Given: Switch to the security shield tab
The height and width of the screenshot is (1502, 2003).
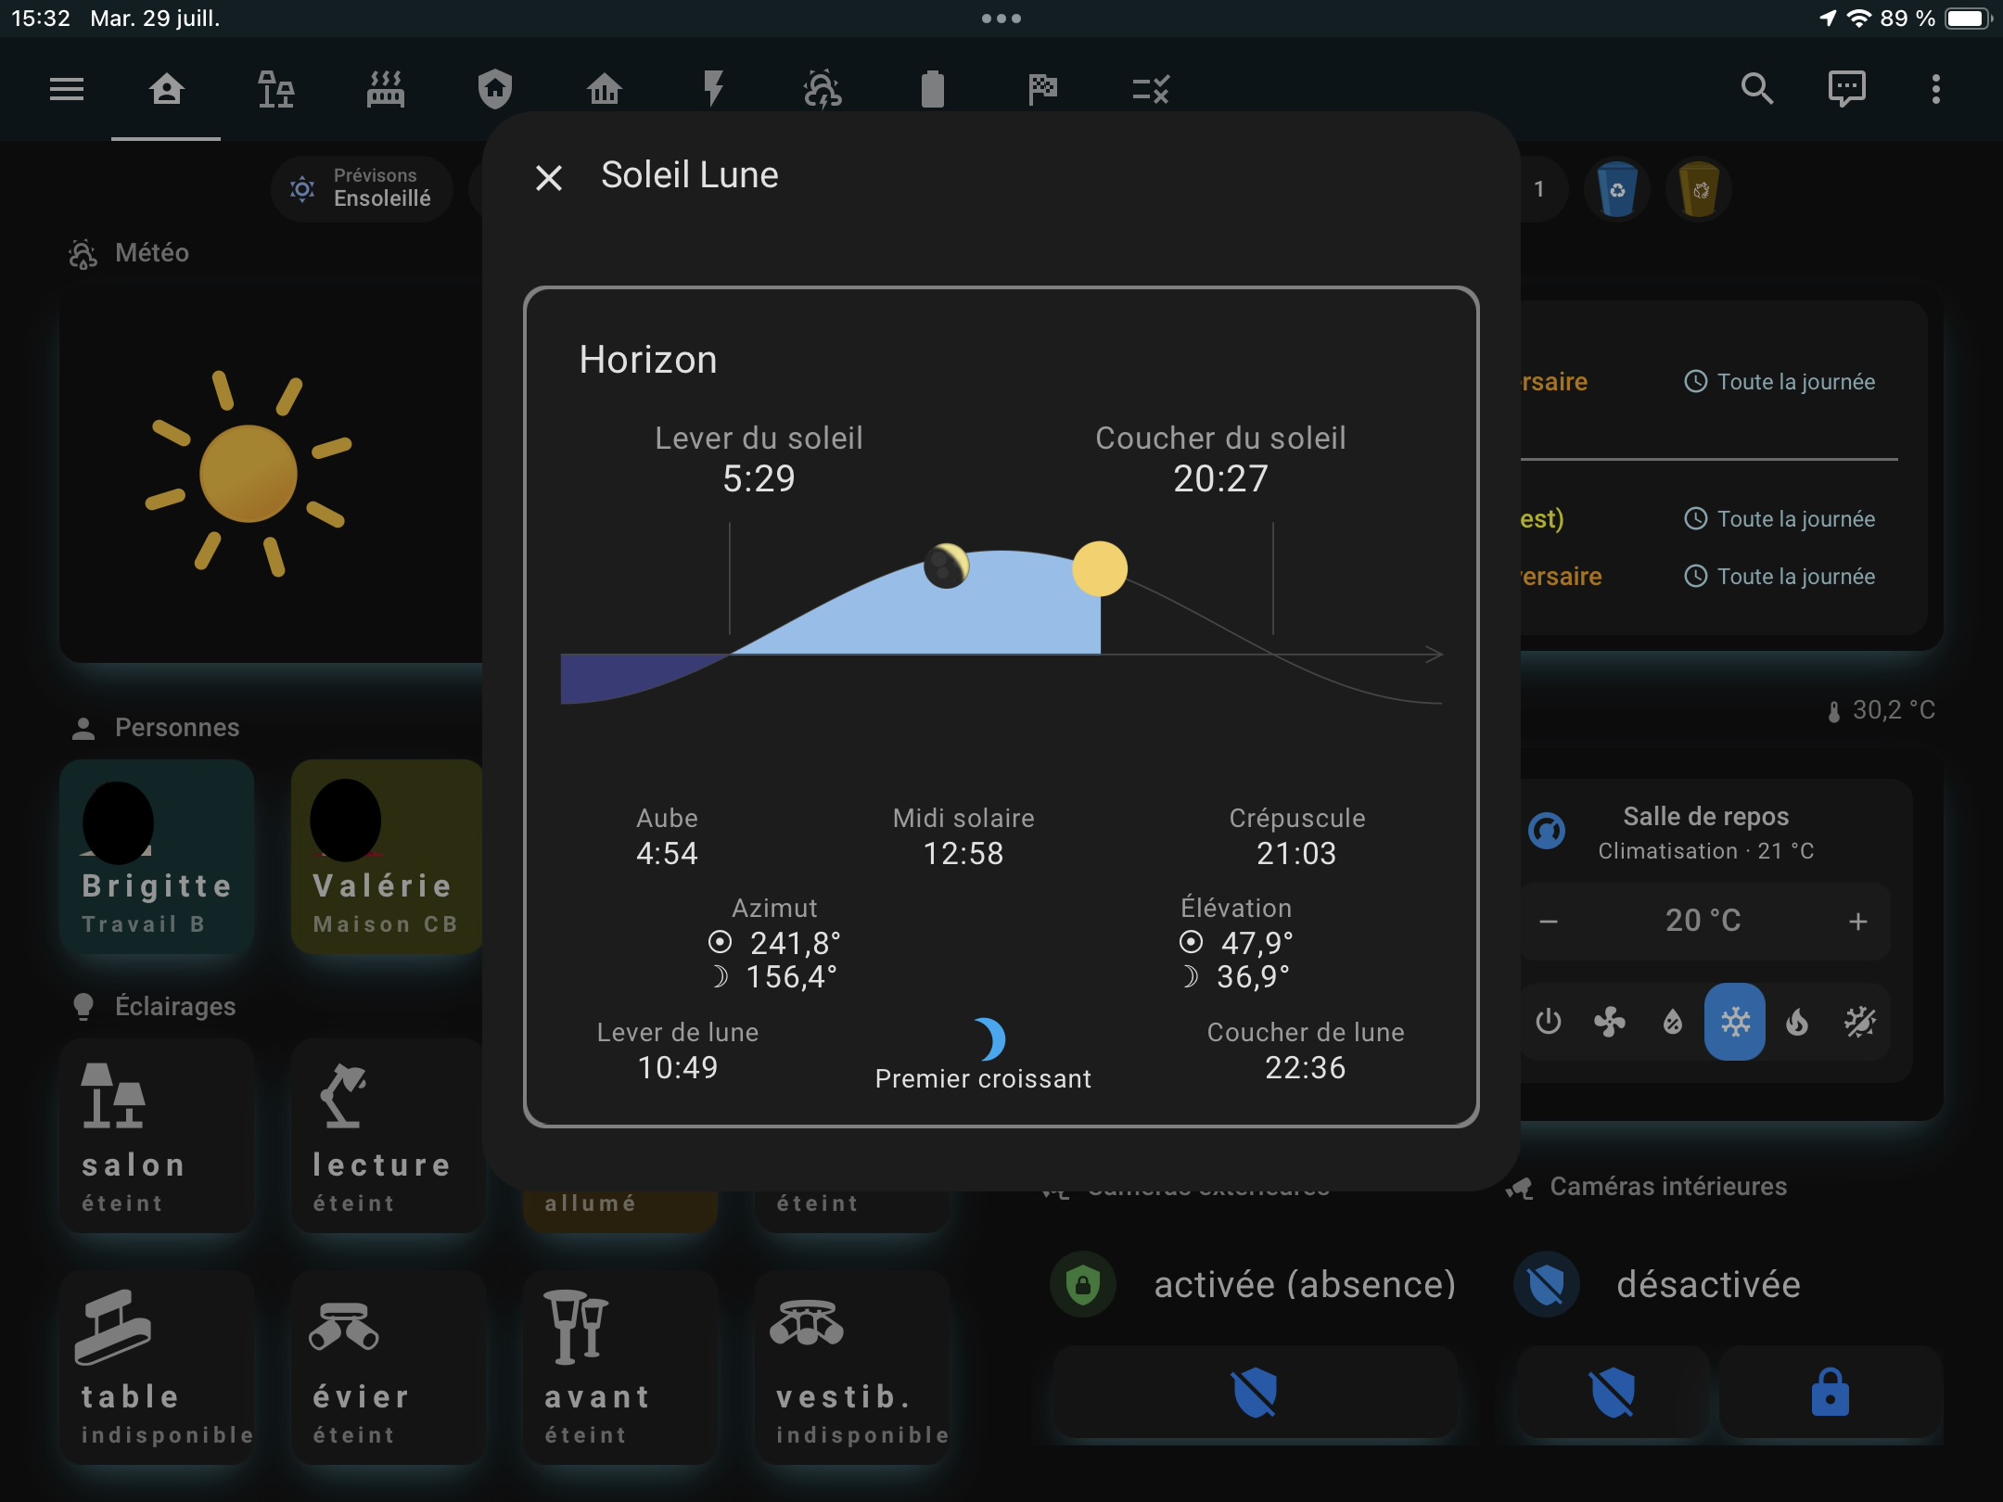Looking at the screenshot, I should [x=494, y=89].
